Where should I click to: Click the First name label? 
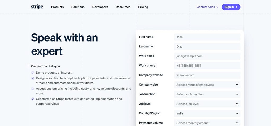point(146,37)
